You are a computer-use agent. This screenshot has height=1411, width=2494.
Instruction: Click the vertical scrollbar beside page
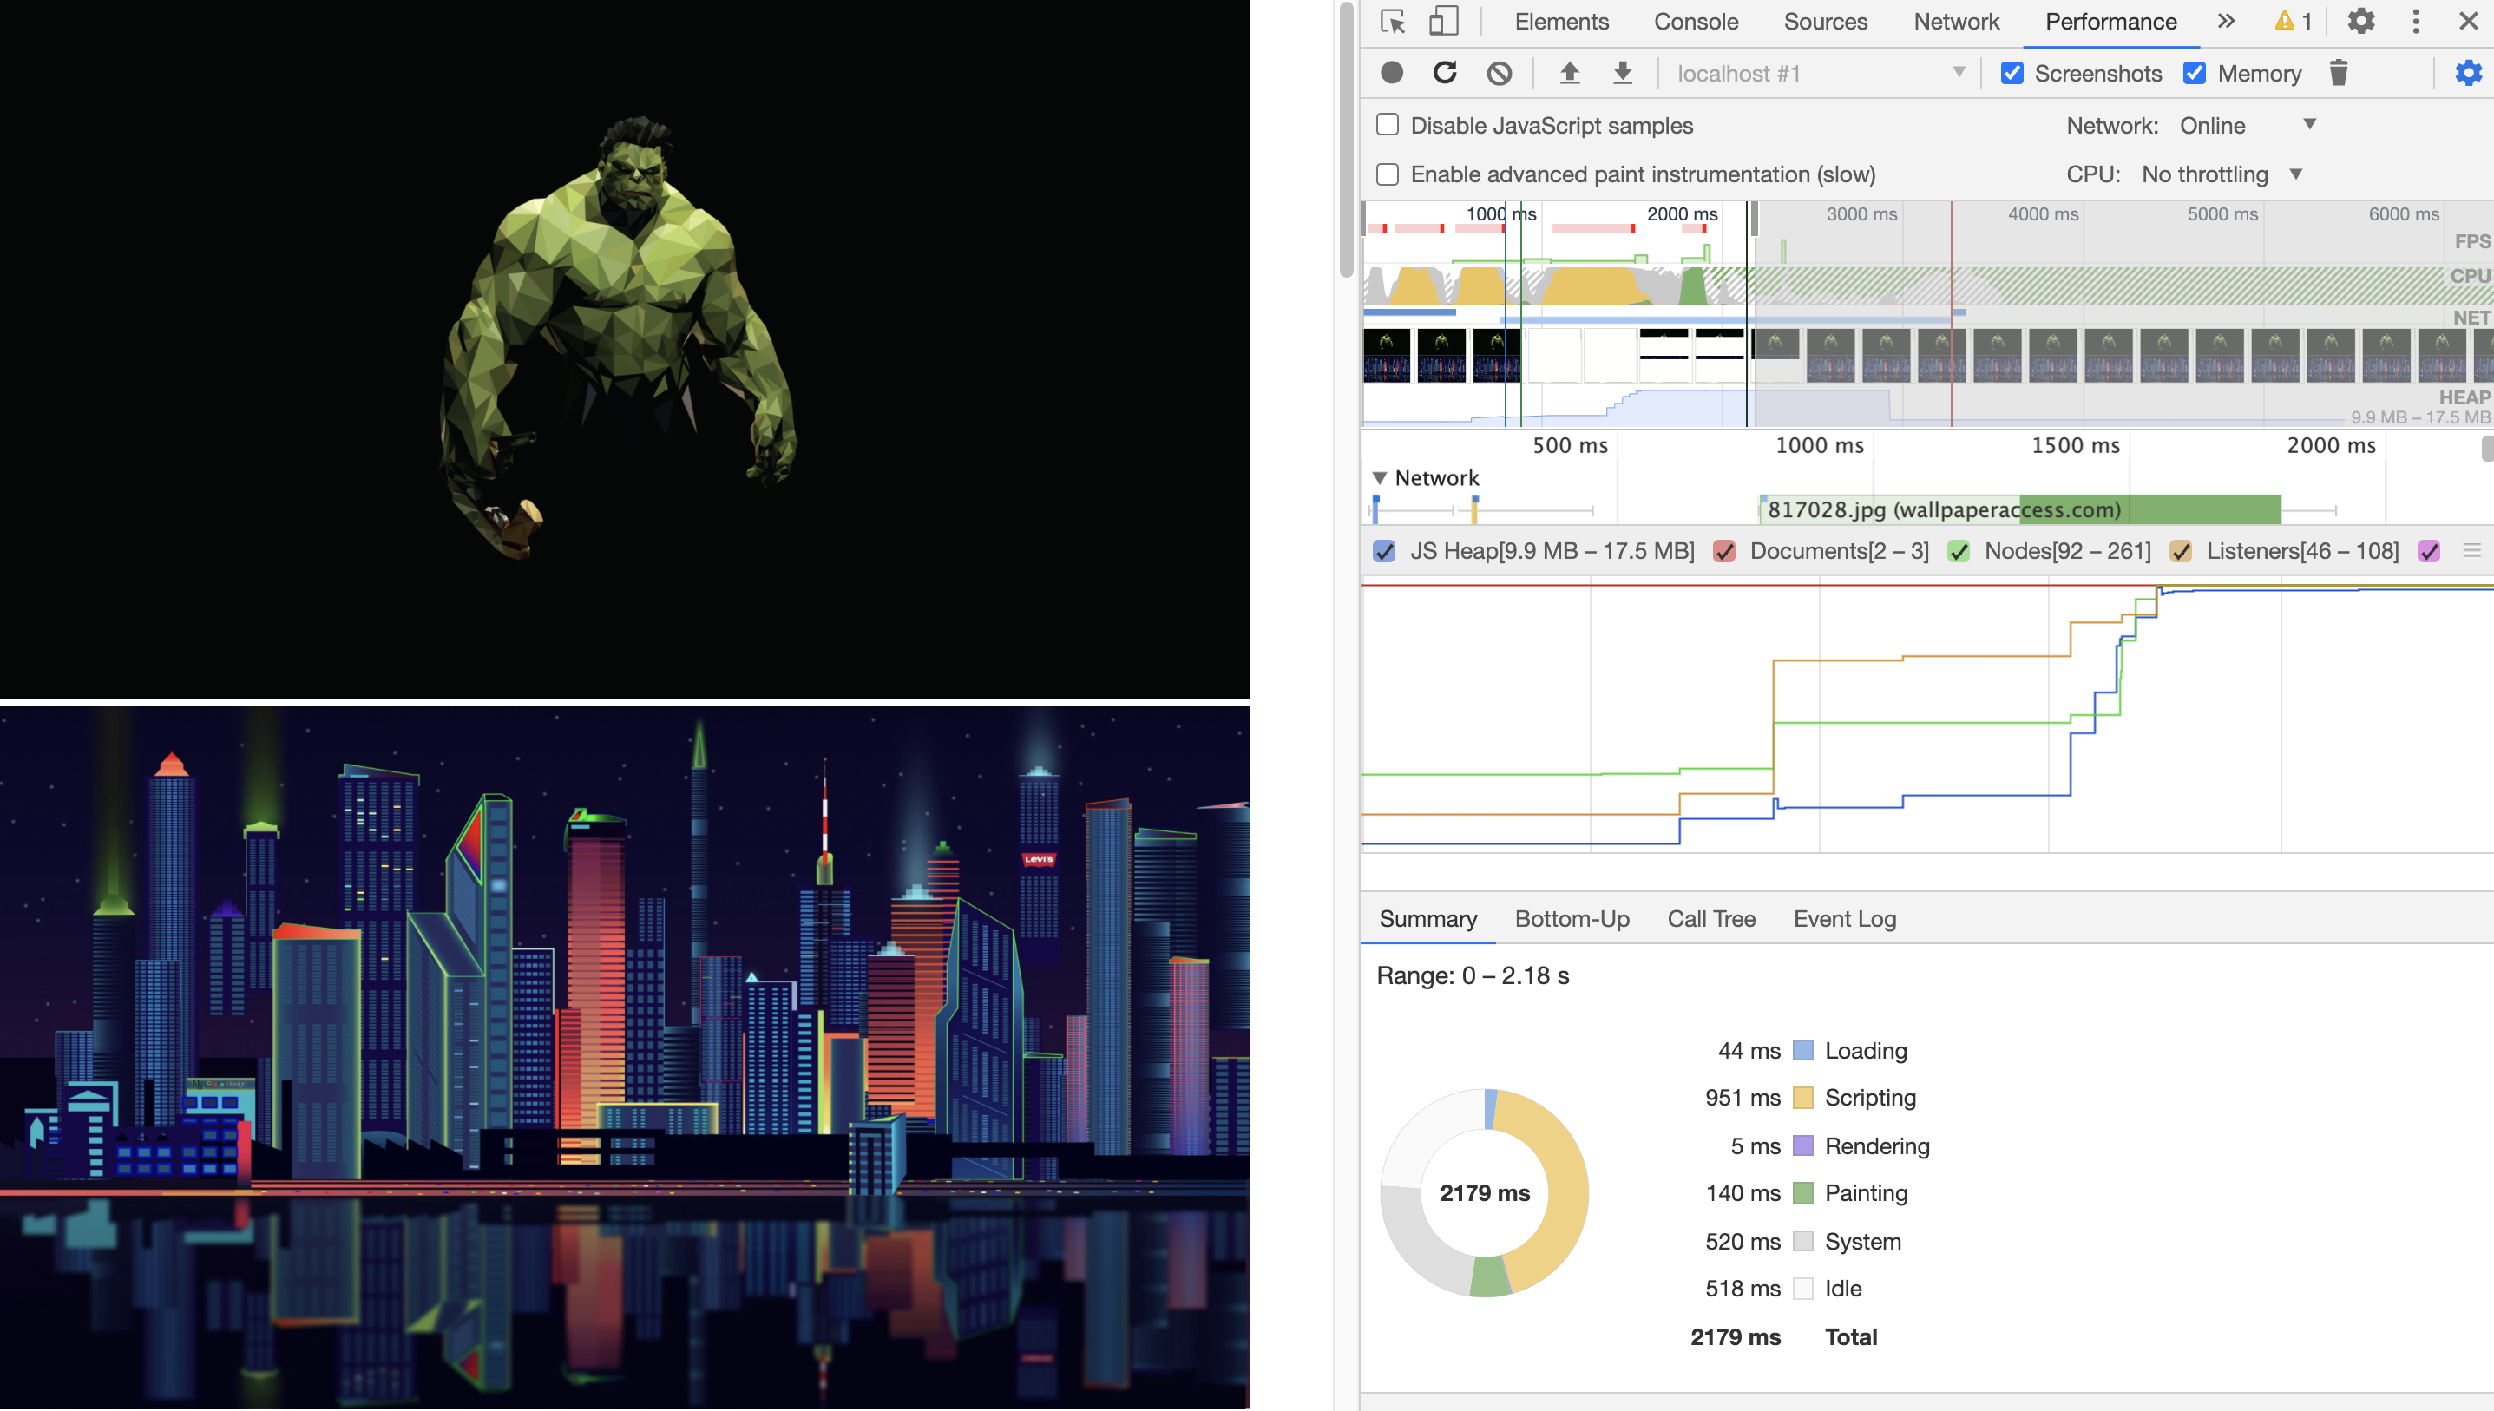1347,141
